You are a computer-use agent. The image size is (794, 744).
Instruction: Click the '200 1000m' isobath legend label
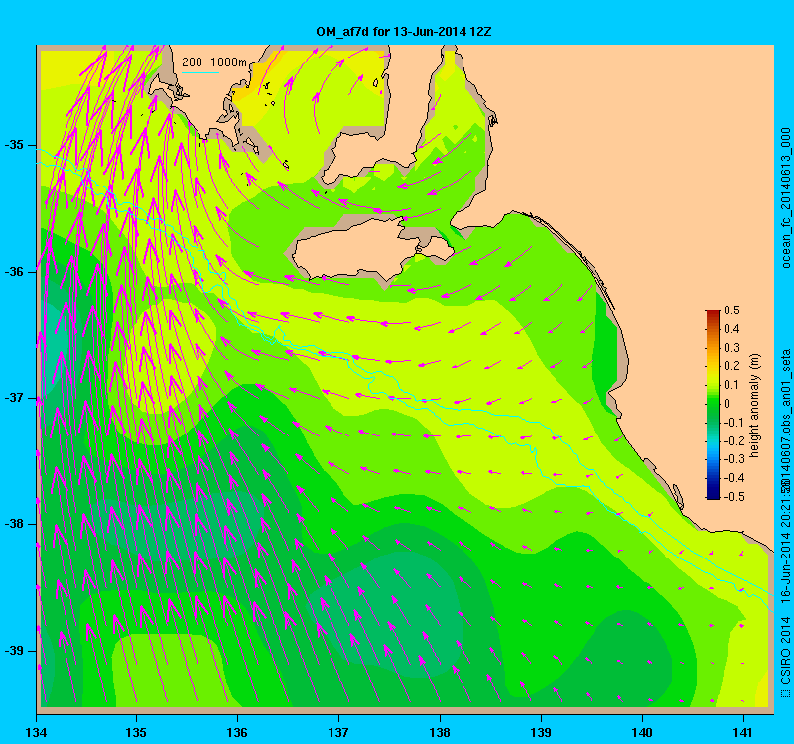pos(214,62)
